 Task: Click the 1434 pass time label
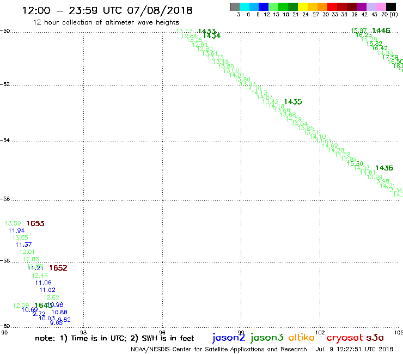(x=211, y=36)
